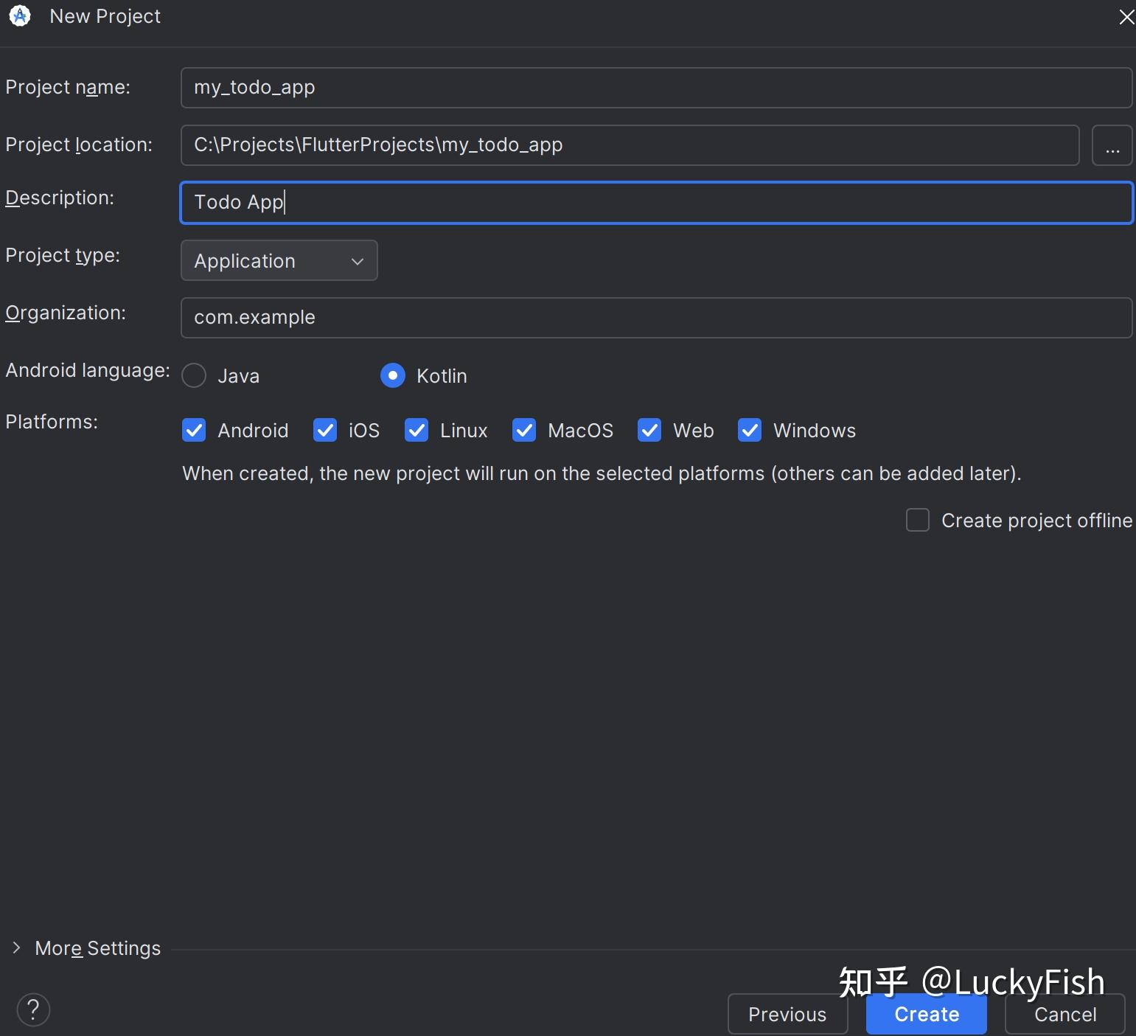Deselect the Web platform checkbox
1136x1036 pixels.
[x=649, y=430]
